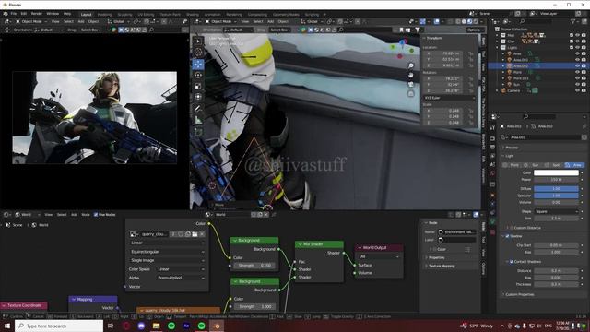Click the viewport zoom magnifier gizmo
Image resolution: width=590 pixels, height=332 pixels.
point(411,65)
